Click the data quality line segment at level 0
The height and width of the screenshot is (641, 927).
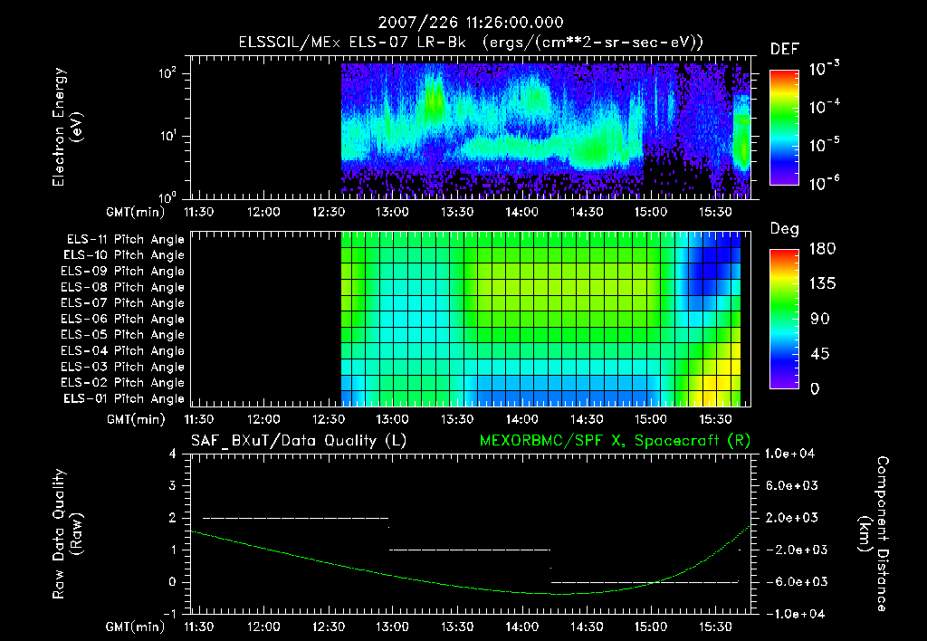(x=645, y=582)
